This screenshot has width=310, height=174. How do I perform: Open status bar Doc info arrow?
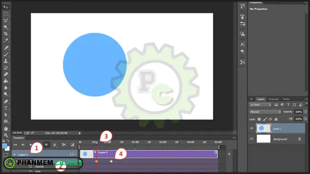pos(79,133)
